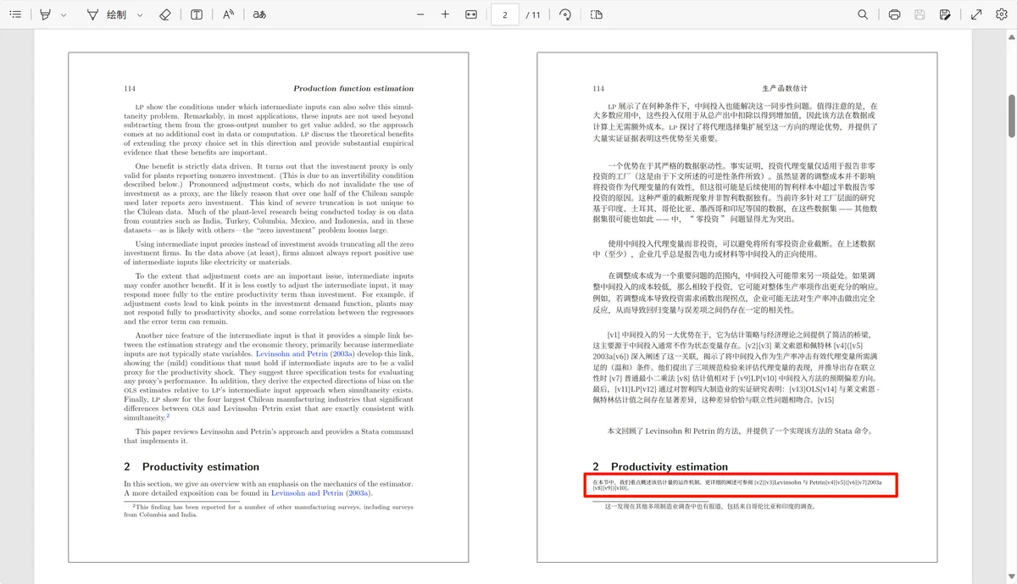Start read aloud for this PDF
The width and height of the screenshot is (1017, 584).
228,14
